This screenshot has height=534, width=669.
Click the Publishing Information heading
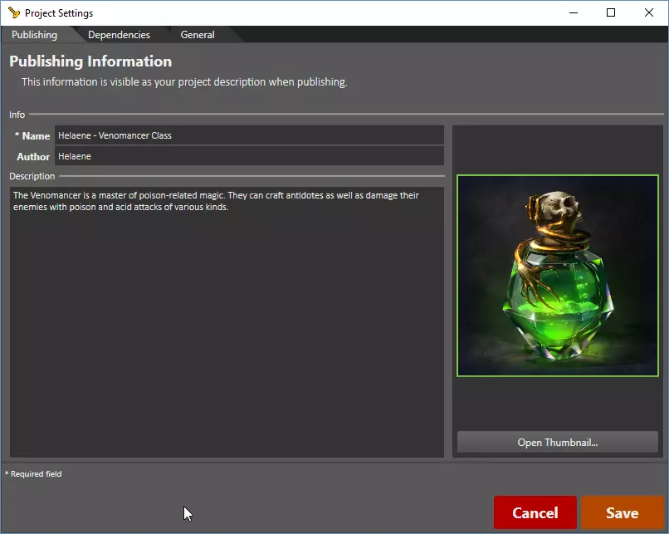point(90,61)
